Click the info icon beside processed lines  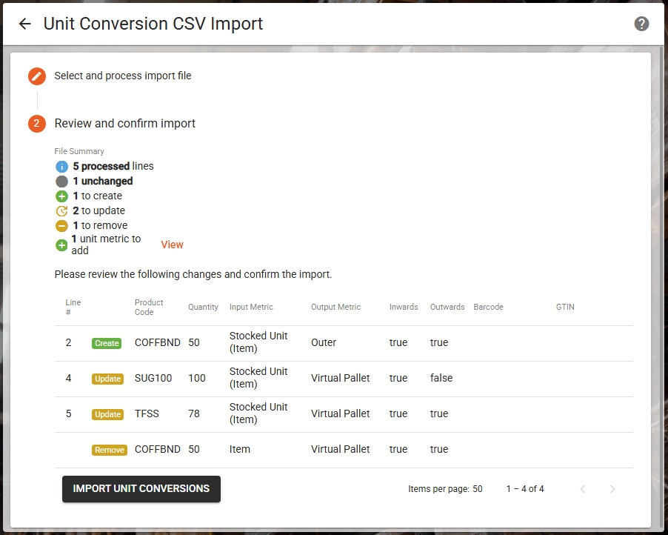click(x=61, y=166)
